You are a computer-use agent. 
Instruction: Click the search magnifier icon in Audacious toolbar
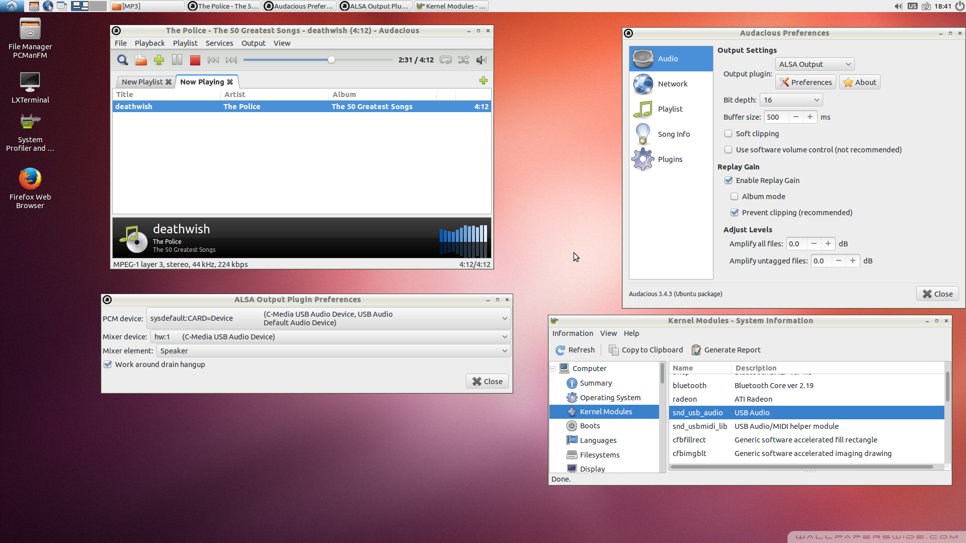(122, 60)
